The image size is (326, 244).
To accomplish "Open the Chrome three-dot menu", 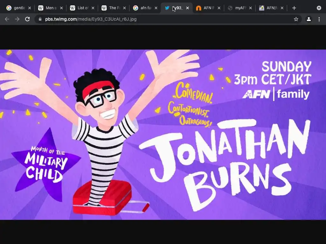I will tap(319, 19).
